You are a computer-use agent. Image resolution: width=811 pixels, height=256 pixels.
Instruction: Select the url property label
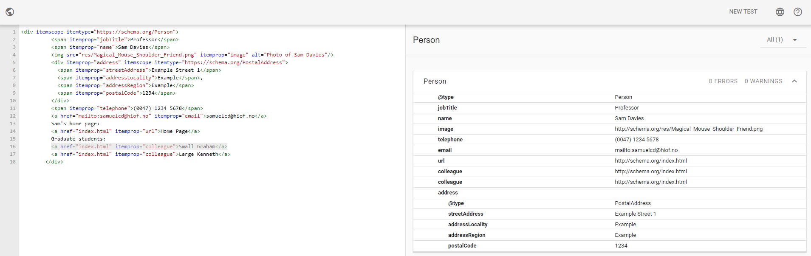click(441, 161)
